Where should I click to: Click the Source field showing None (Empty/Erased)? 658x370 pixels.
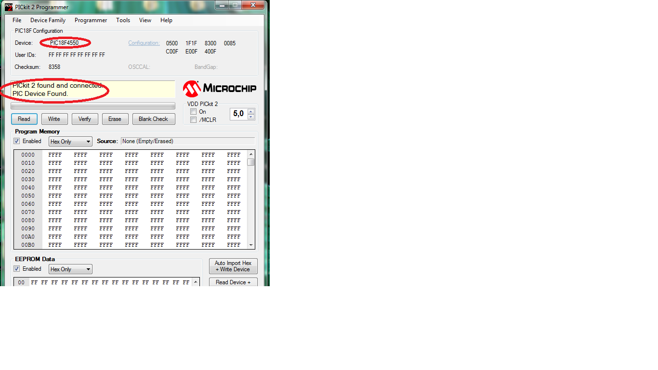[188, 141]
